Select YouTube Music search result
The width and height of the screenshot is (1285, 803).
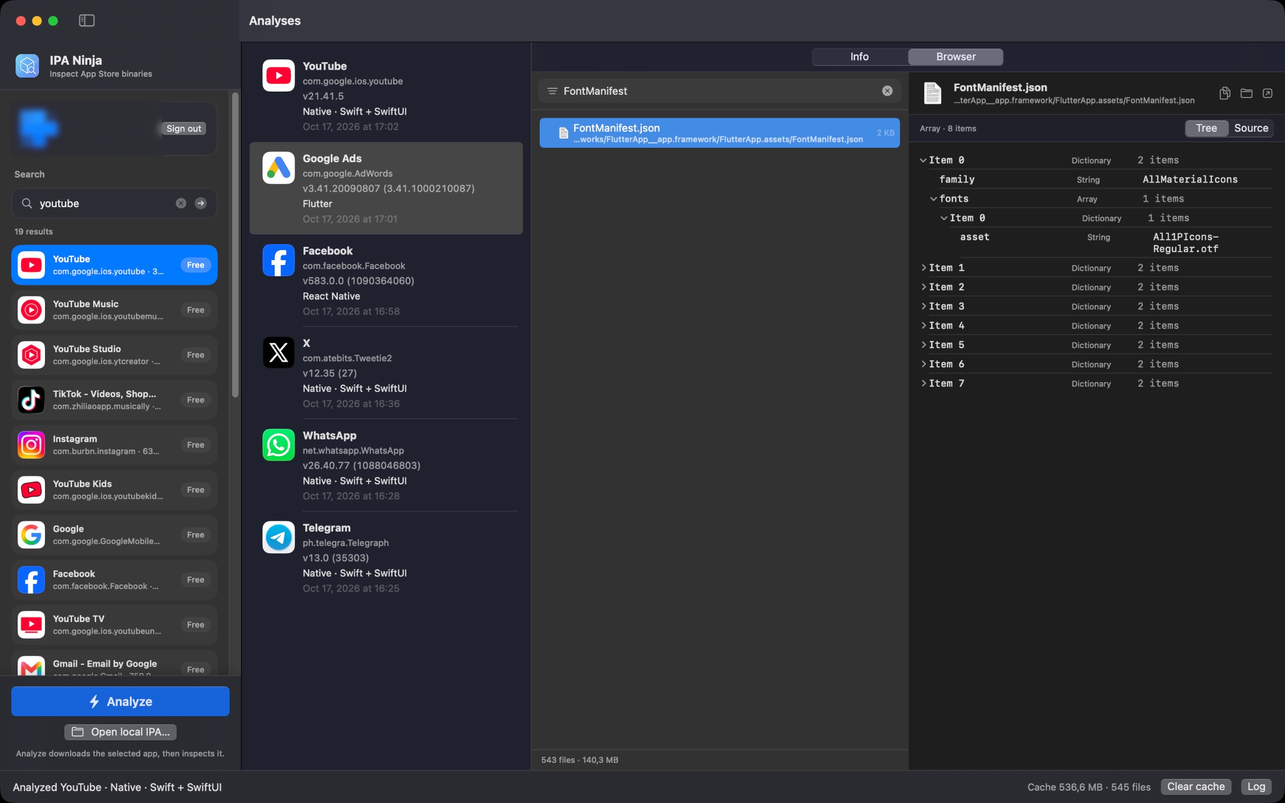[114, 310]
